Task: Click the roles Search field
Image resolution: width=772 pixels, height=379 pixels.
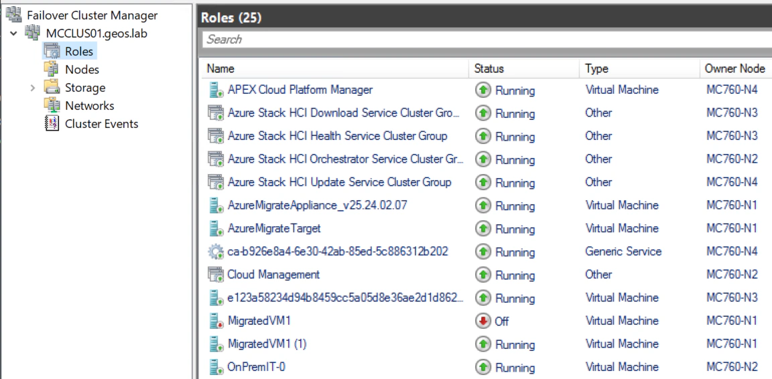Action: (482, 40)
